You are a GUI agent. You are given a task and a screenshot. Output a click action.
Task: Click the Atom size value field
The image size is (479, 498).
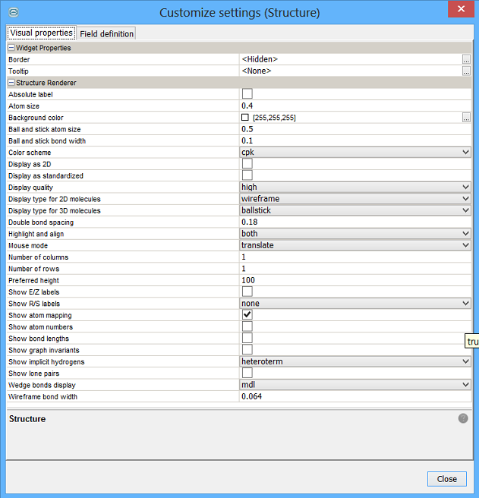pos(353,106)
